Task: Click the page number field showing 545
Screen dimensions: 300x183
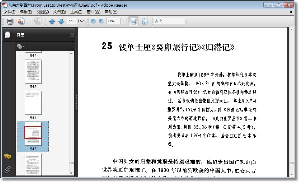Action: point(72,21)
